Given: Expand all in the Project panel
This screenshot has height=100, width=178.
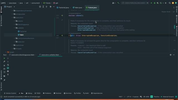Looking at the screenshot, I should coord(43,7).
